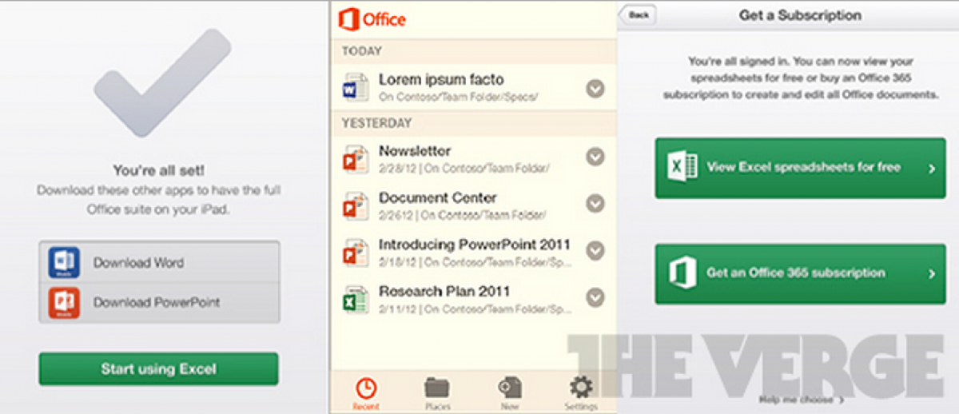Open Research Plan 2011 title
The width and height of the screenshot is (959, 414).
click(x=444, y=292)
